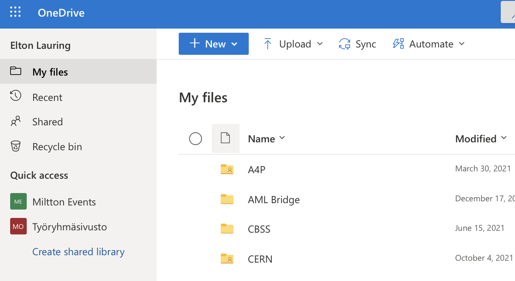Click the AML Bridge folder icon
Screen dimensions: 515x281
[x=227, y=199]
